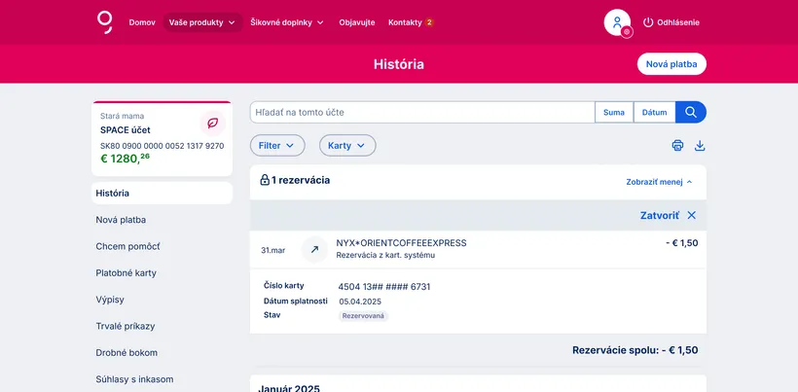Select Platobné karty in sidebar

click(127, 273)
